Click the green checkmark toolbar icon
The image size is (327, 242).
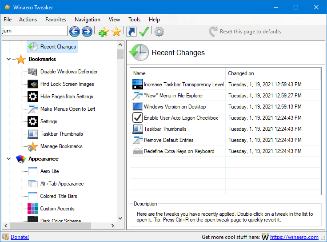144,32
